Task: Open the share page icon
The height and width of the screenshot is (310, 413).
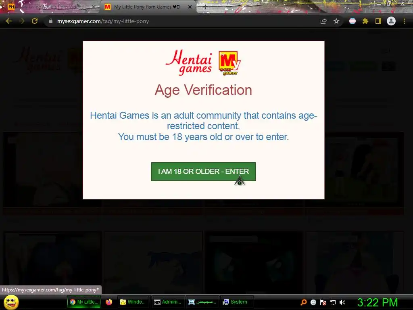Action: tap(323, 21)
